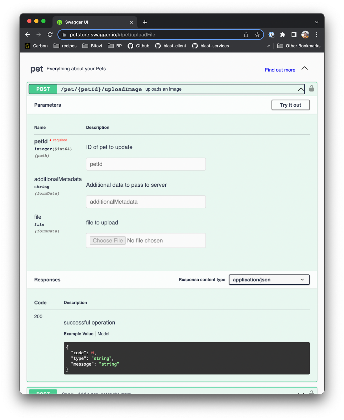Open the Github bookmark
The image size is (344, 420).
coord(139,46)
